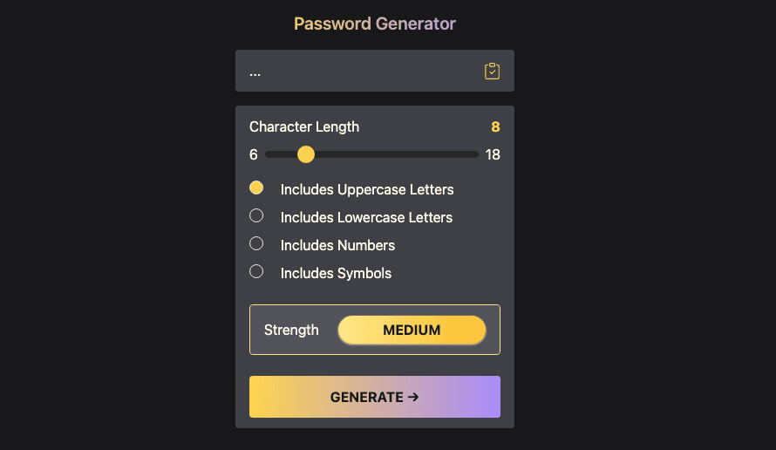Click the Password Generator title
776x450 pixels.
[x=375, y=24]
